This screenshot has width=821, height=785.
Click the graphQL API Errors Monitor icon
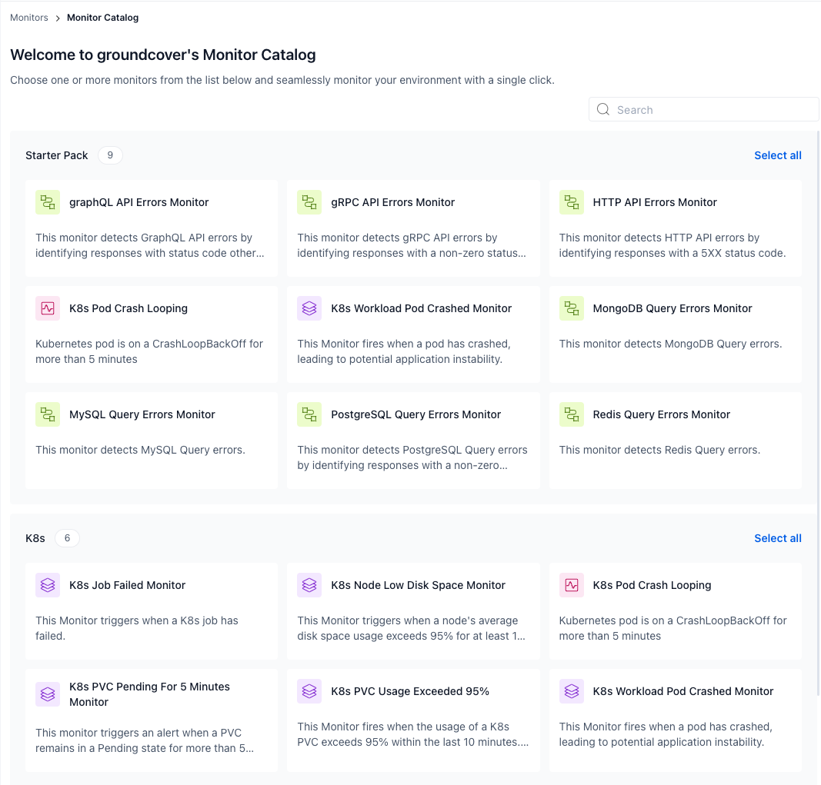coord(48,202)
